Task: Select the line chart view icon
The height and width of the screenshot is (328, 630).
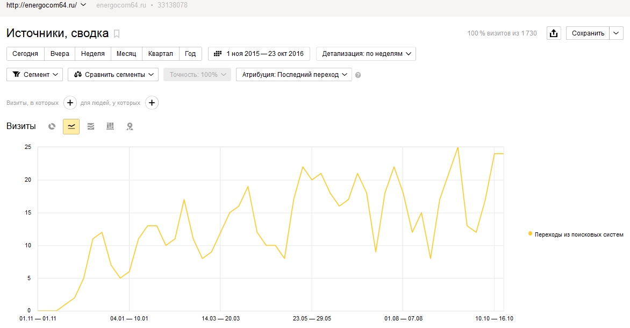Action: pyautogui.click(x=71, y=127)
